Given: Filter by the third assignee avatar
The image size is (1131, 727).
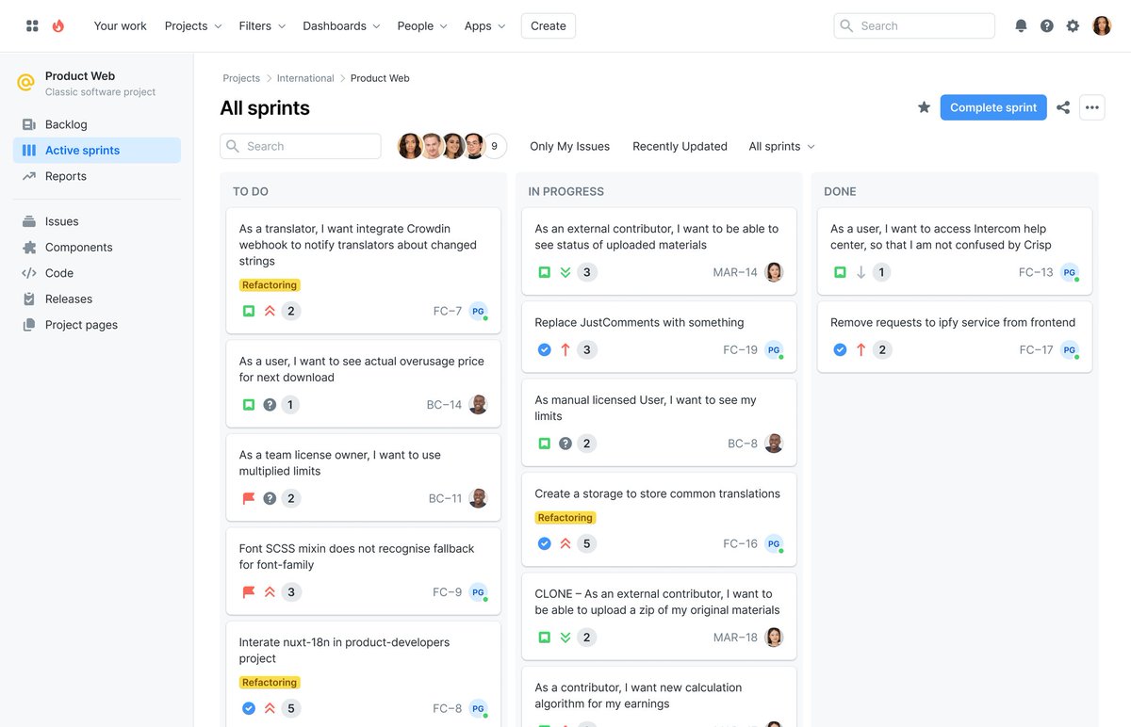Looking at the screenshot, I should pos(453,146).
